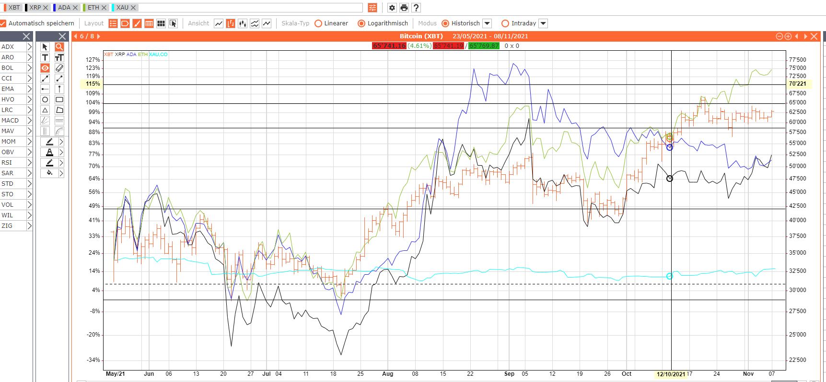The height and width of the screenshot is (382, 826).
Task: Open the fill color bucket picker
Action: 49,173
